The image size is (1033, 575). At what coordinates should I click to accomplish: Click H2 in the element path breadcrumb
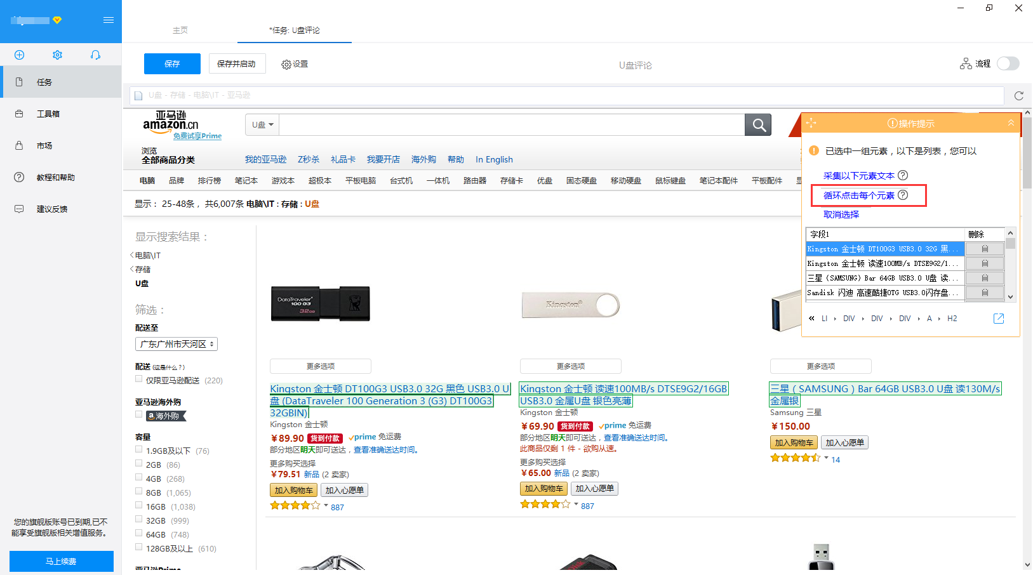[x=952, y=319]
